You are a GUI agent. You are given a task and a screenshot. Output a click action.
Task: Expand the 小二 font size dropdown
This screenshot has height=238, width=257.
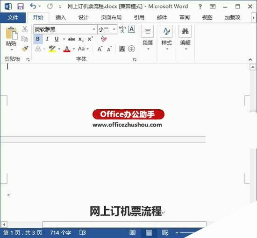[x=114, y=29]
